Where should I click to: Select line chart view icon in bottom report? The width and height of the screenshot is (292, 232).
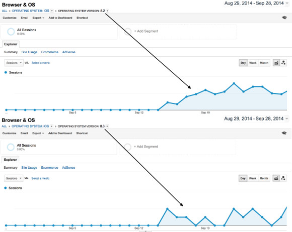[x=276, y=178]
